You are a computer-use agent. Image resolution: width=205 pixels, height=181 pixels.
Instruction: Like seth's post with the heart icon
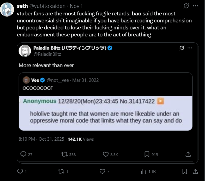(102, 171)
